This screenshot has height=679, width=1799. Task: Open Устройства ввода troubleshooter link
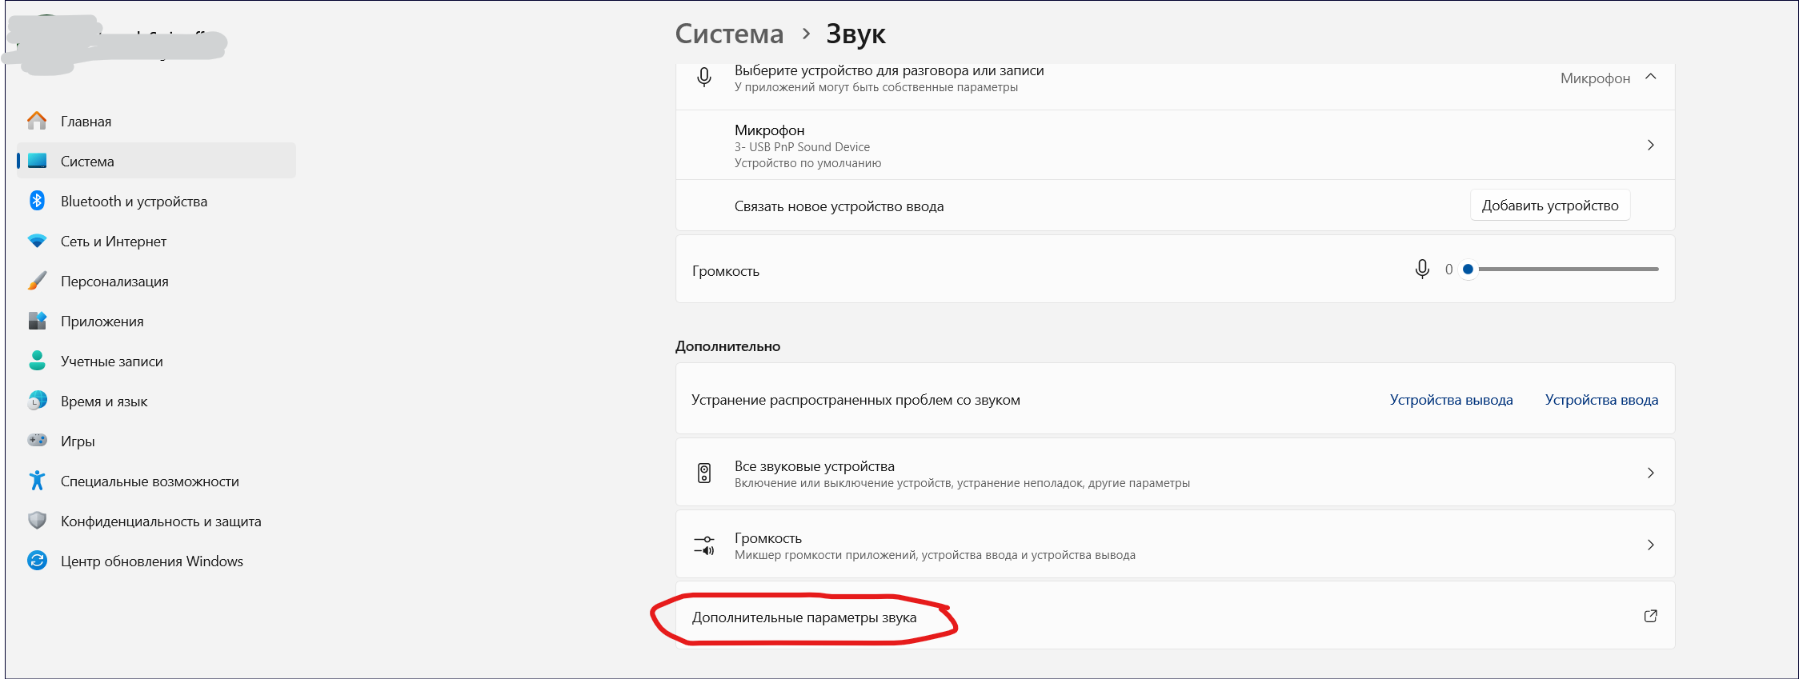point(1601,400)
